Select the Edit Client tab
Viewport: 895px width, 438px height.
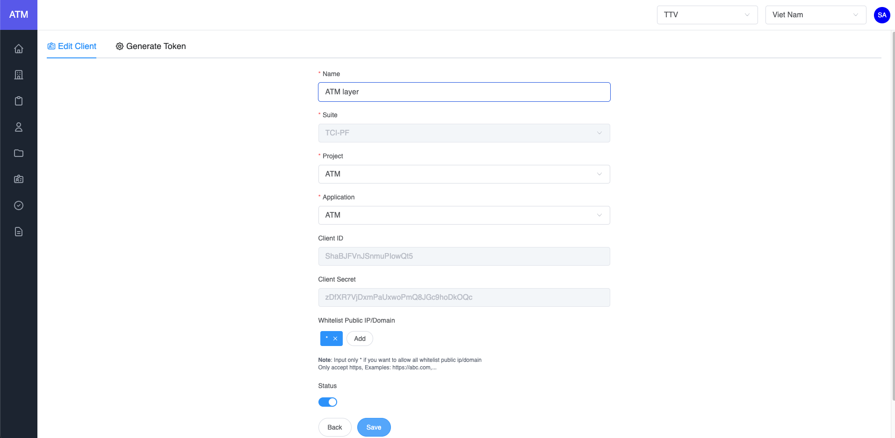tap(72, 46)
